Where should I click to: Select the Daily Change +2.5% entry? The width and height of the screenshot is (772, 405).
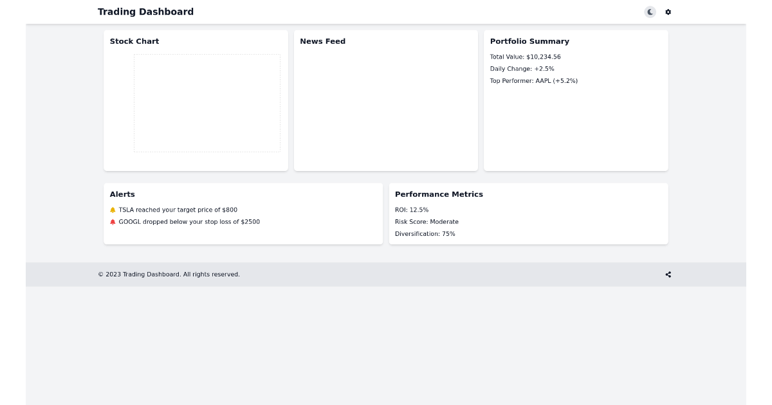[522, 69]
